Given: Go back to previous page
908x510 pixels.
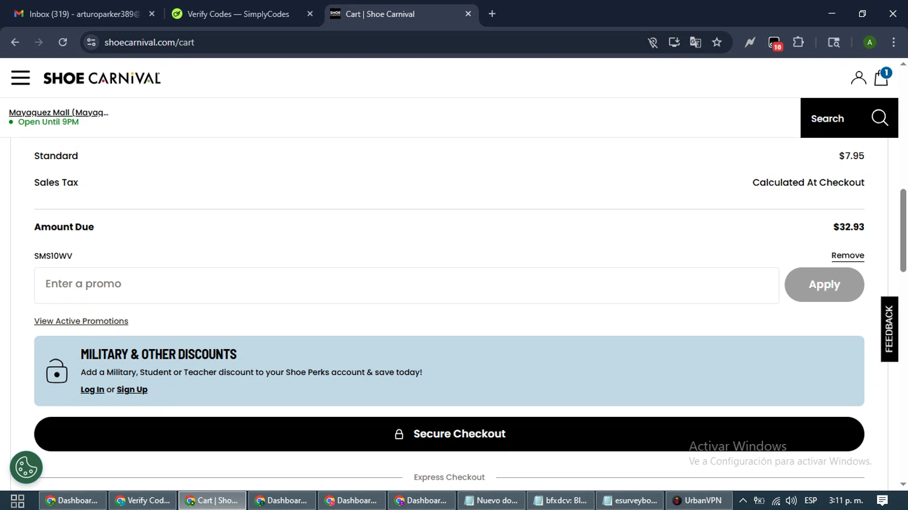Looking at the screenshot, I should click(x=15, y=42).
